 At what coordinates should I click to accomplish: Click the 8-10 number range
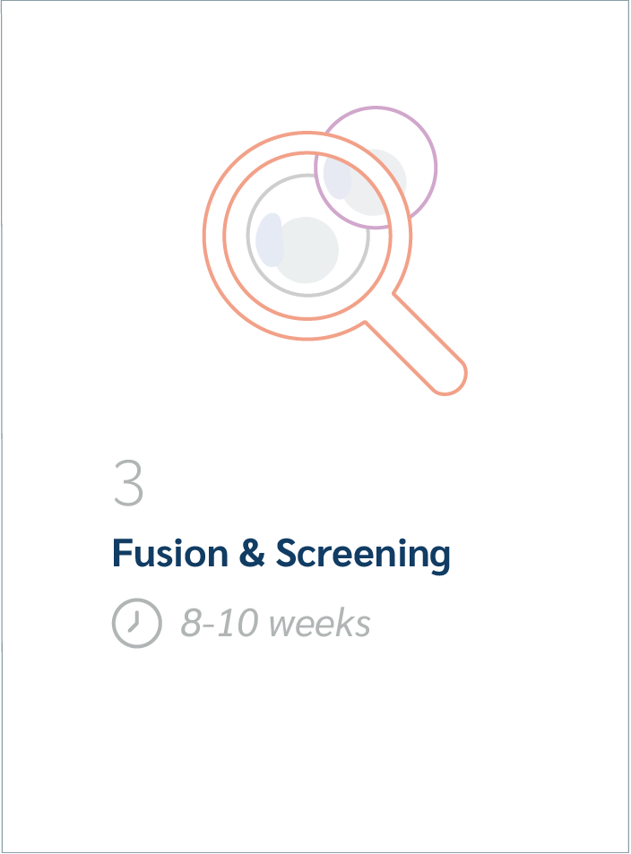(x=219, y=623)
